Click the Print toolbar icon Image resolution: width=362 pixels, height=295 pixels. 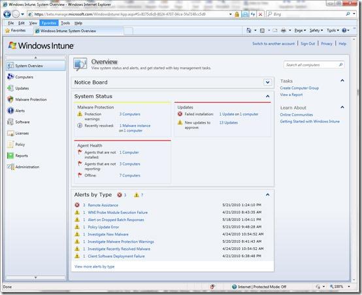tap(284, 30)
